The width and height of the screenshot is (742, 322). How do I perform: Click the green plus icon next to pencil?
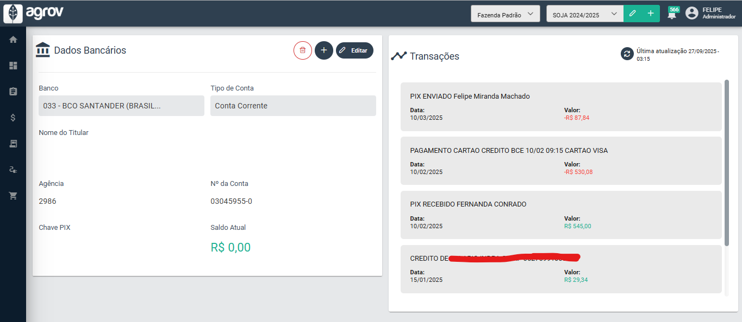pos(650,12)
